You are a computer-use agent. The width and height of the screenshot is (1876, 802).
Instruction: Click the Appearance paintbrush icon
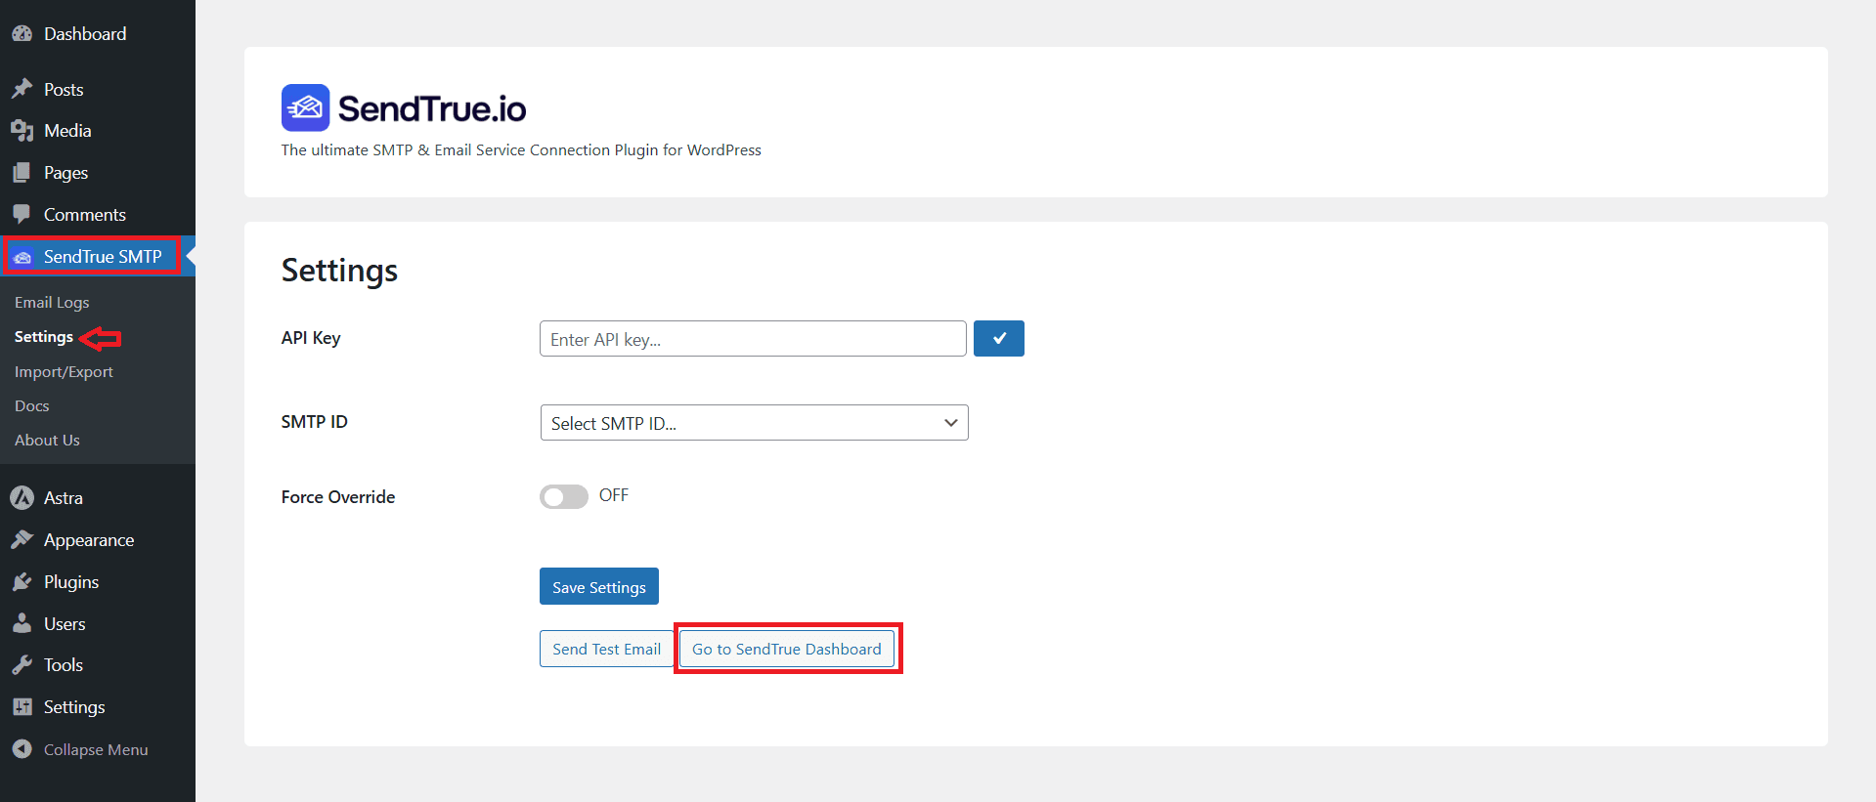click(x=22, y=539)
